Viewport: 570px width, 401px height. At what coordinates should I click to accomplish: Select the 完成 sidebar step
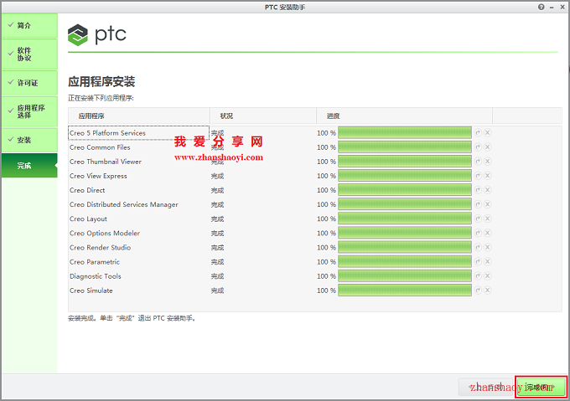pos(29,166)
